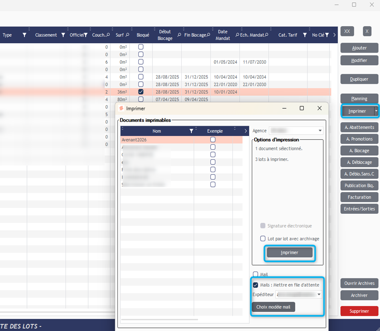Viewport: 380px width, 331px height.
Task: Click the Choix modèle mail button
Action: tap(273, 307)
